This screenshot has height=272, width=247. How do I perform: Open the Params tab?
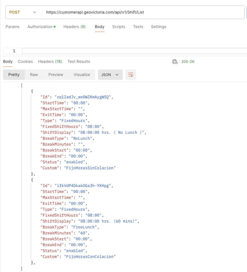click(x=13, y=27)
